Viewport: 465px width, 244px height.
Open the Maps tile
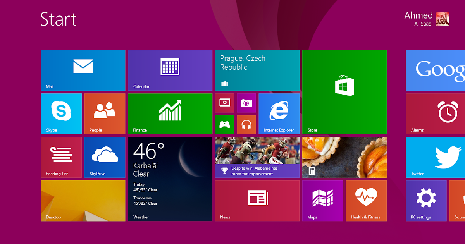click(323, 201)
